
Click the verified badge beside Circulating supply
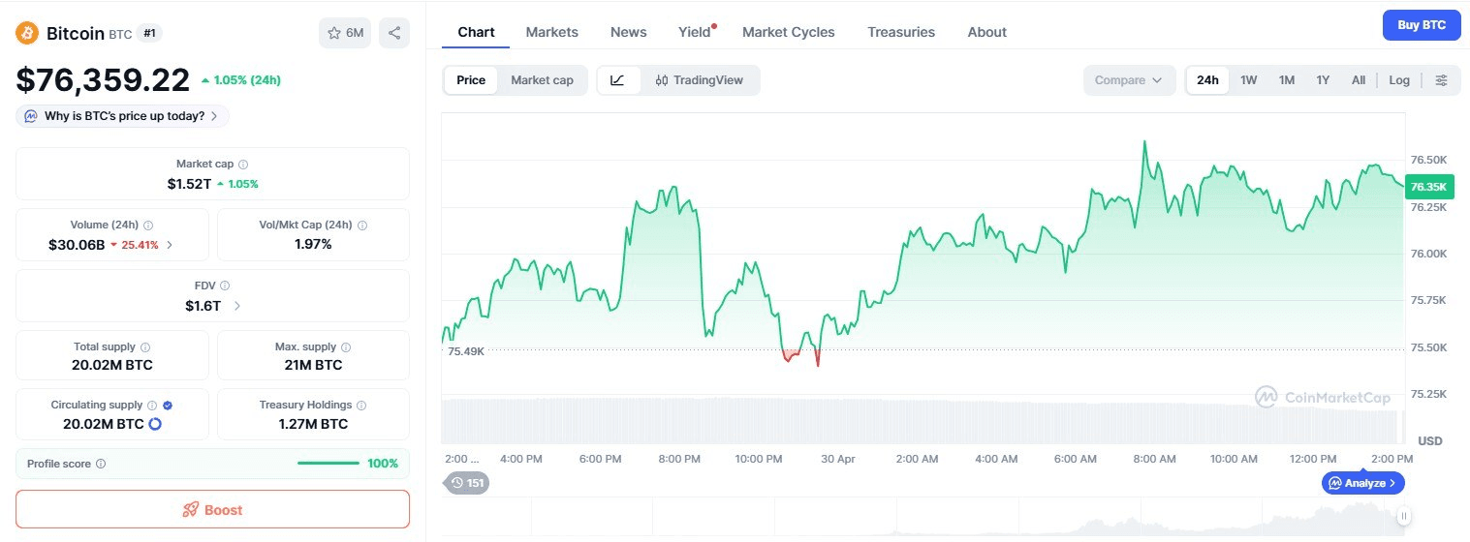pos(168,405)
